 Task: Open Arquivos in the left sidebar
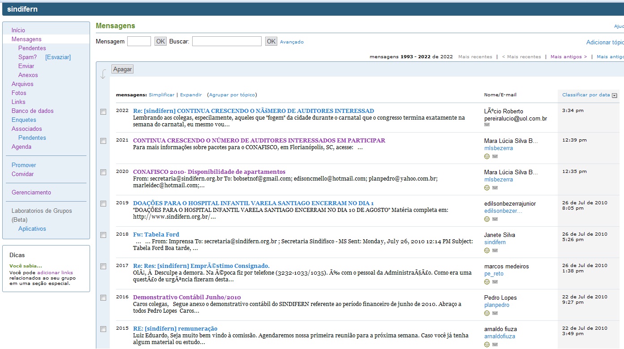[22, 84]
